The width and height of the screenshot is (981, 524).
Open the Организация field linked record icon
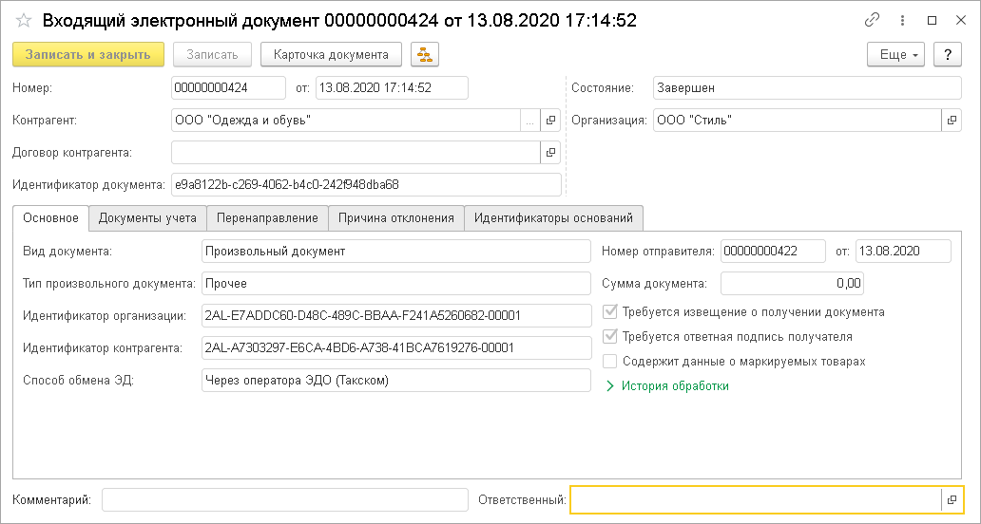[x=952, y=121]
